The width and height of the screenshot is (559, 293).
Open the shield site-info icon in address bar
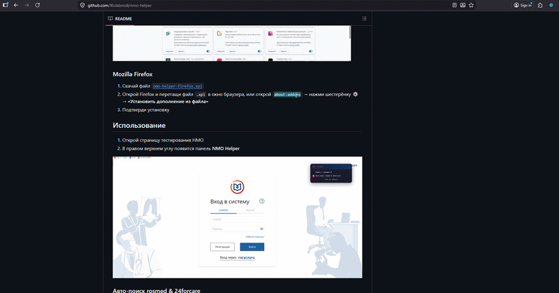coord(82,6)
